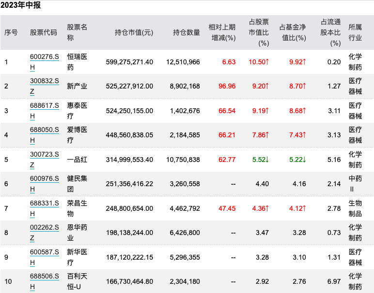This screenshot has height=293, width=374.
Task: Select holding quantity 6,426,800
Action: tap(185, 233)
